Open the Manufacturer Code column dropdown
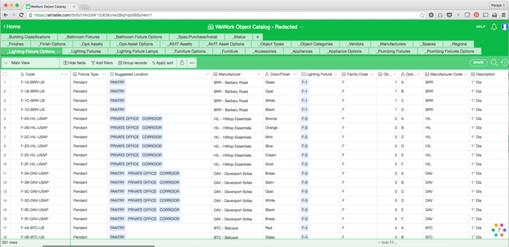509x247 pixels. (466, 74)
